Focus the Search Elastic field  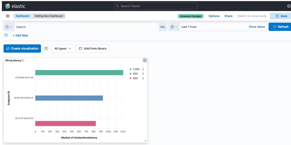point(156,6)
